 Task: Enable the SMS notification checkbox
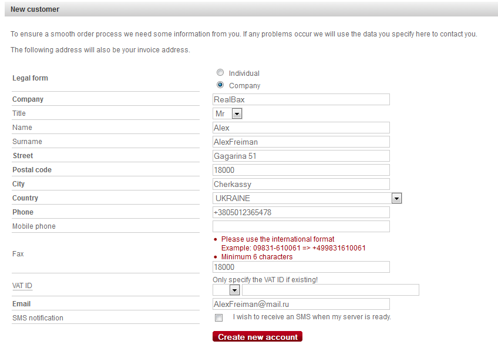point(219,317)
